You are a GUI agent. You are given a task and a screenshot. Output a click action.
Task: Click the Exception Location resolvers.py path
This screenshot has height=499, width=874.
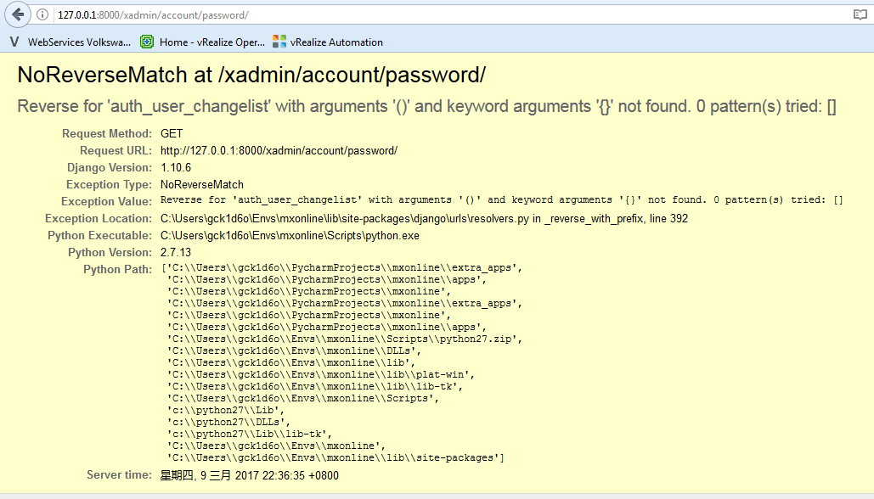[424, 219]
